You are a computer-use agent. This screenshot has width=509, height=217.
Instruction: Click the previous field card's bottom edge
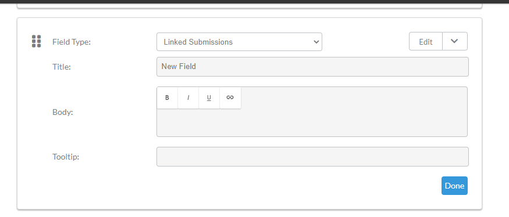coord(250,6)
